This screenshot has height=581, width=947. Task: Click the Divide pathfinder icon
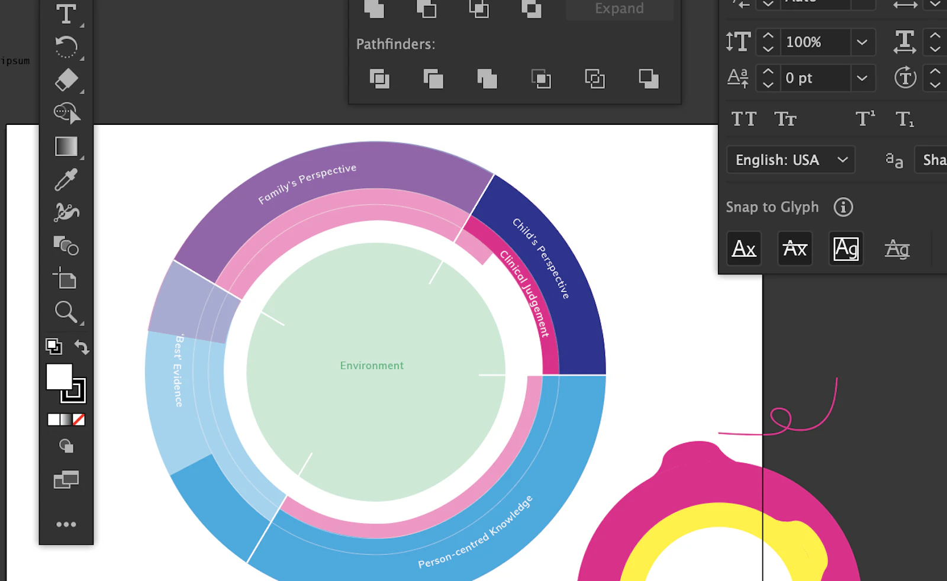379,79
